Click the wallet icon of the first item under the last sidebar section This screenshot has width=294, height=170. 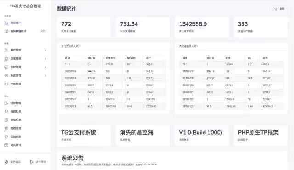coord(6,103)
